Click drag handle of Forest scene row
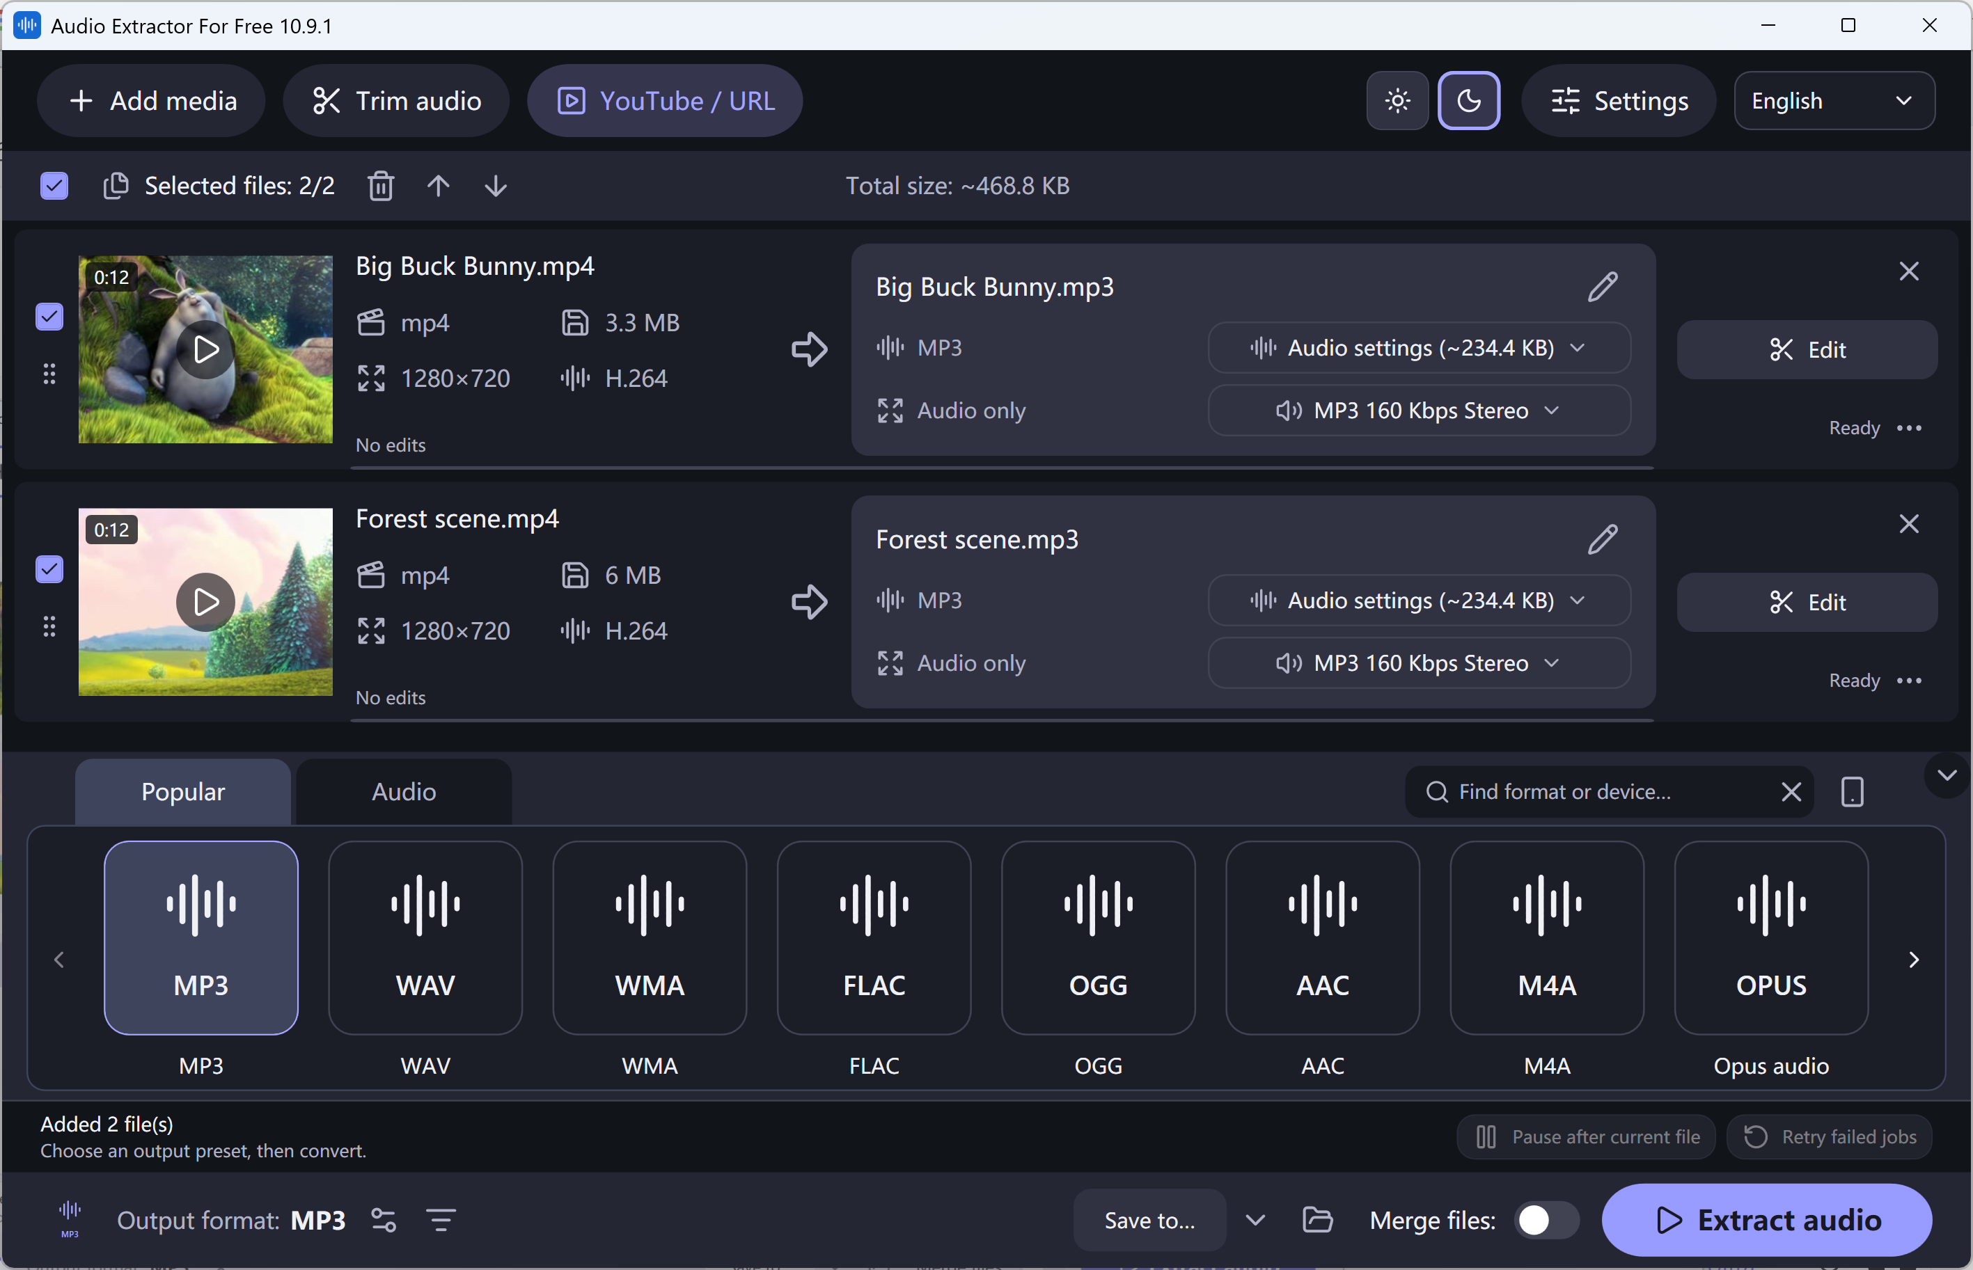Screen dimensions: 1973x1270 click(49, 627)
